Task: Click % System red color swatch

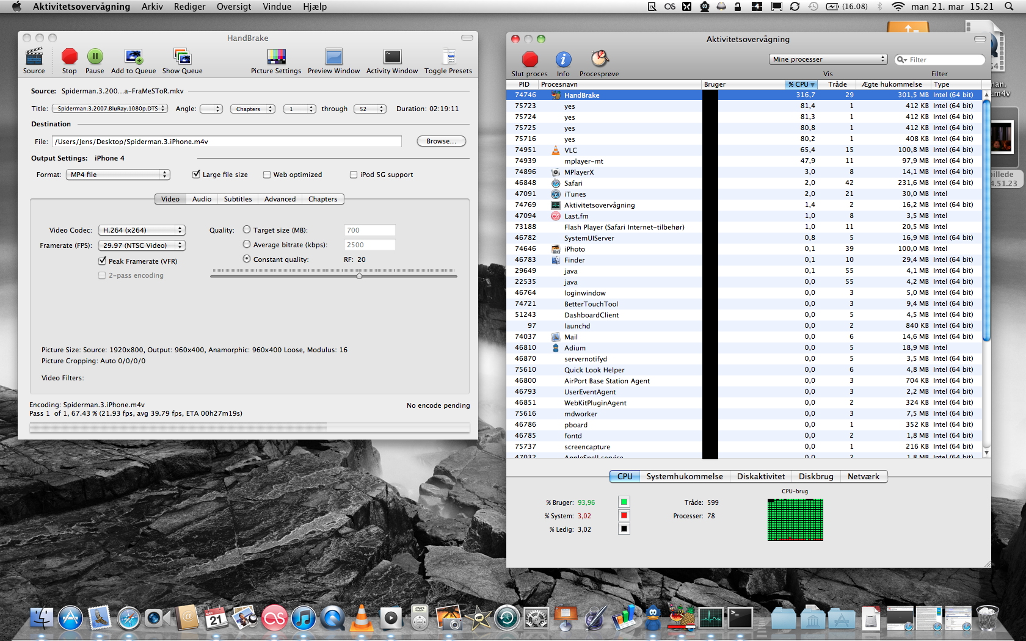Action: point(624,515)
